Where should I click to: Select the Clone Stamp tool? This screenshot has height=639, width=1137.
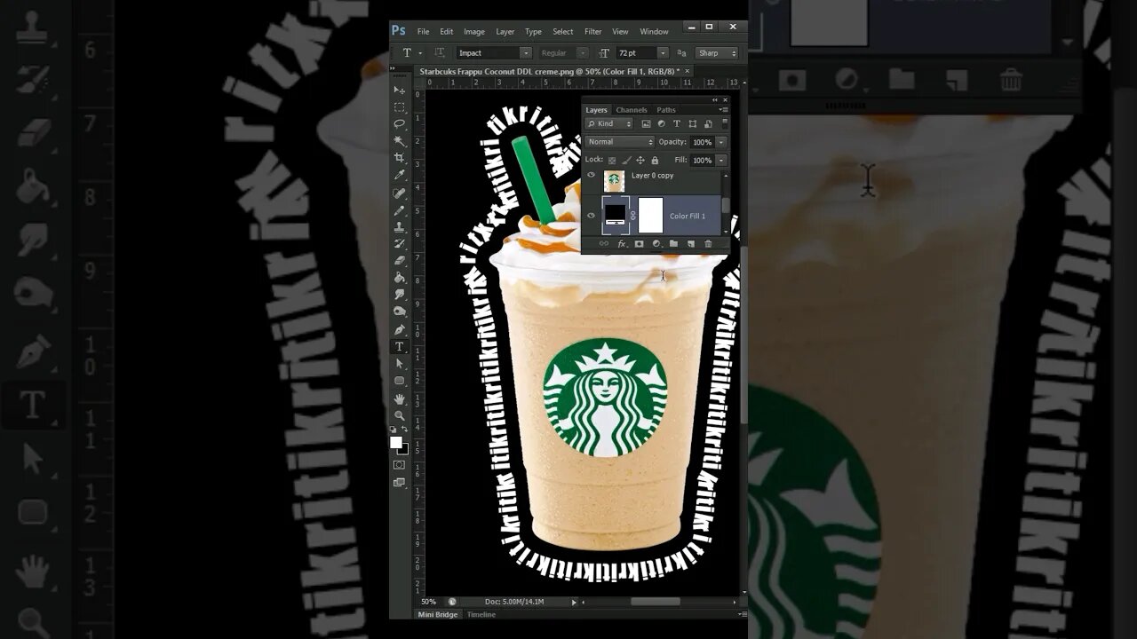pos(400,226)
